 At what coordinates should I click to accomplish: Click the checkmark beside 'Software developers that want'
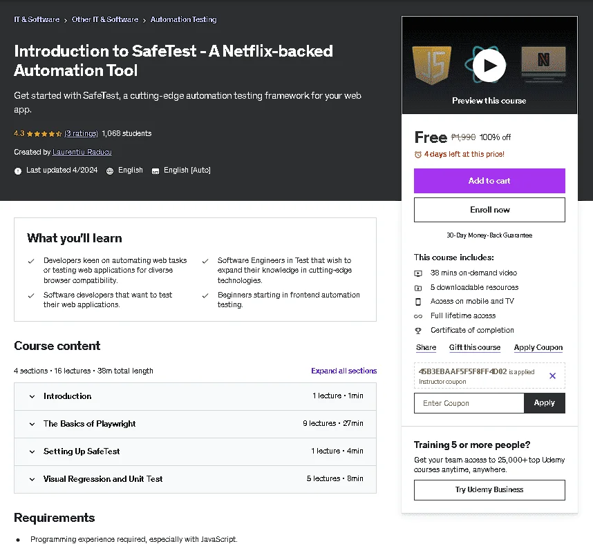31,296
